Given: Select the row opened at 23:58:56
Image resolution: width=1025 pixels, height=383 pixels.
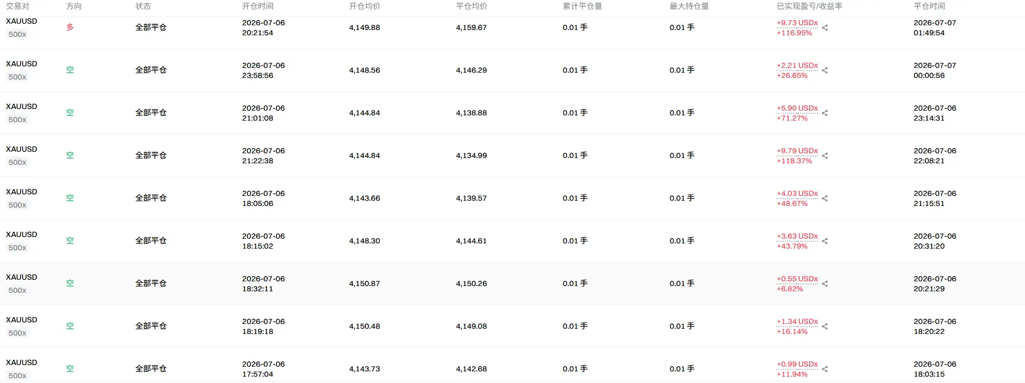Looking at the screenshot, I should tap(512, 70).
